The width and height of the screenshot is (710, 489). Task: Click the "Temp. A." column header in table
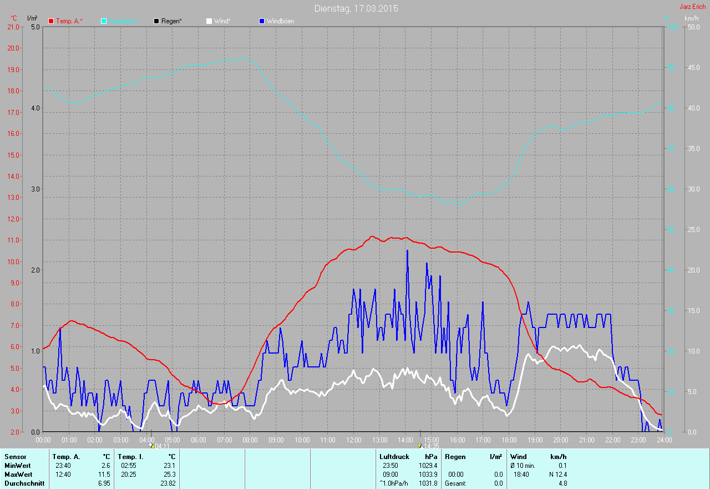(66, 457)
